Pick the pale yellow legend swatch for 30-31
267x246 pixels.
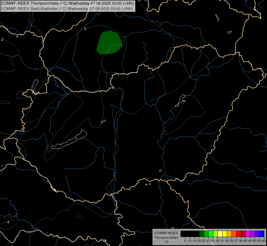(220, 234)
